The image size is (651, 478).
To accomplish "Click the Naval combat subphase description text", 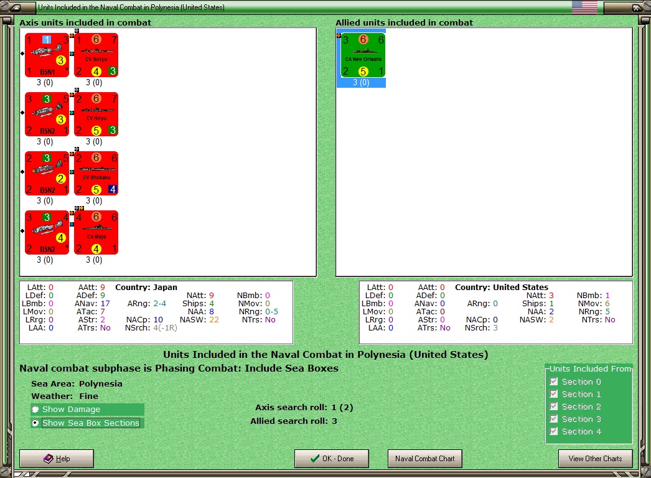I will pyautogui.click(x=179, y=368).
